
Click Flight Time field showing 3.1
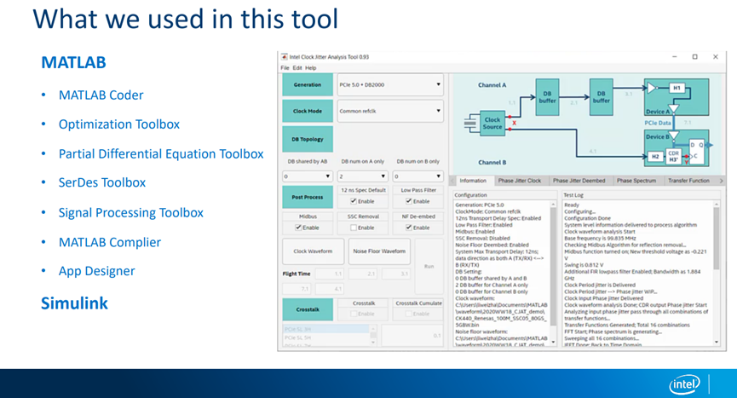(x=395, y=274)
